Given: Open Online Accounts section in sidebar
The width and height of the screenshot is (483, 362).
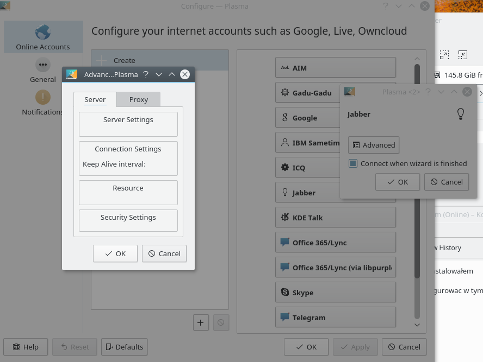Looking at the screenshot, I should [43, 37].
